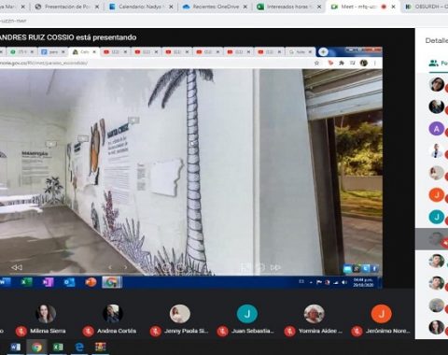Viewport: 448px width, 355px height.
Task: Click the Chrome icon in the taskbar
Action: (x=36, y=347)
